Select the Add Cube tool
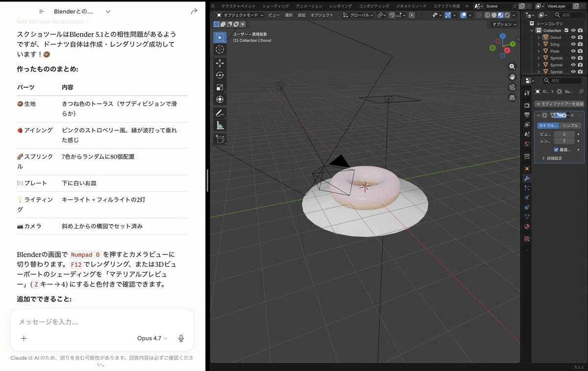Screen dimensions: 588x371 click(220, 139)
